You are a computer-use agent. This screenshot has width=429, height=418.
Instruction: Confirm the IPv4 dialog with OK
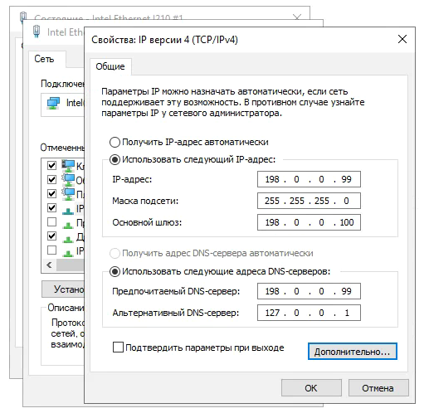point(311,388)
